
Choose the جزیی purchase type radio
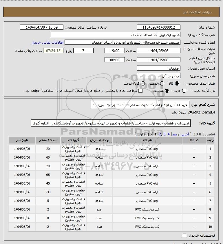[x=184, y=91]
